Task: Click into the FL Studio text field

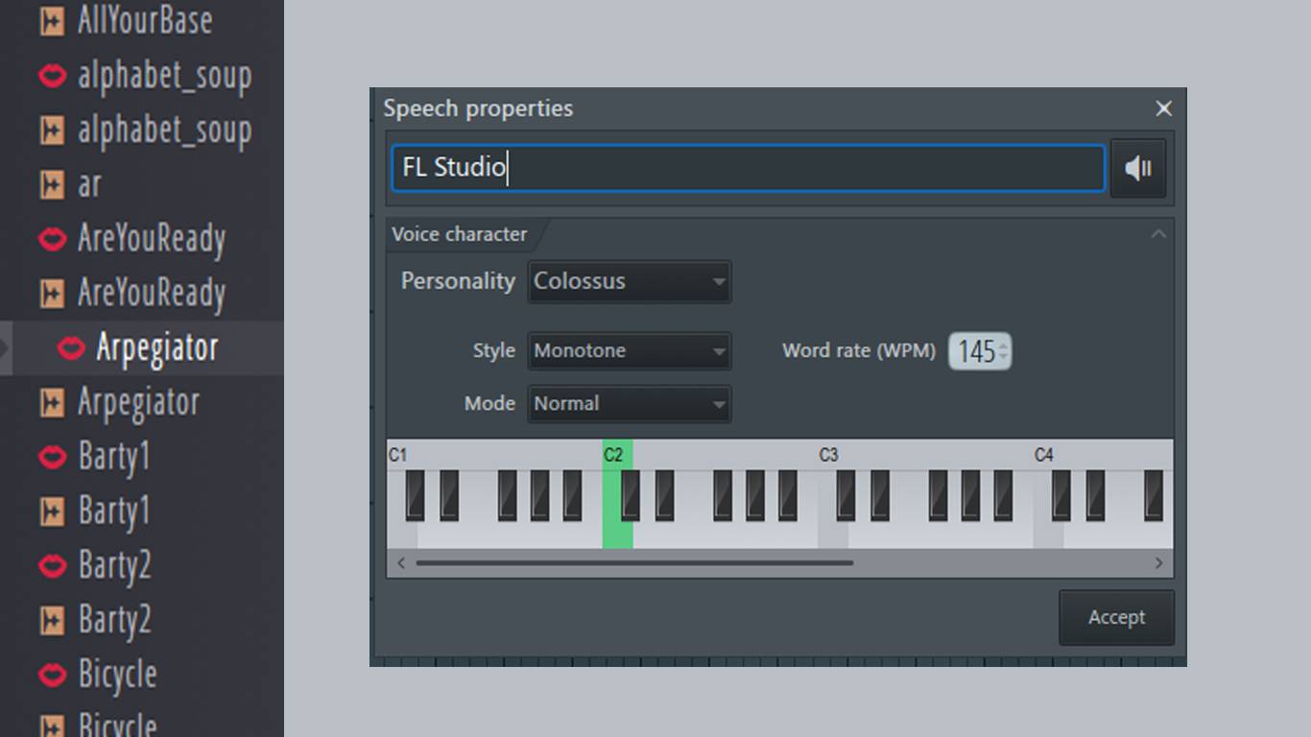Action: 749,168
